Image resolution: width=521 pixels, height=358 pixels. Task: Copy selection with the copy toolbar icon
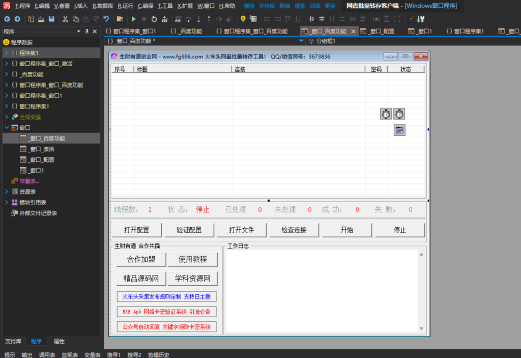click(x=75, y=19)
